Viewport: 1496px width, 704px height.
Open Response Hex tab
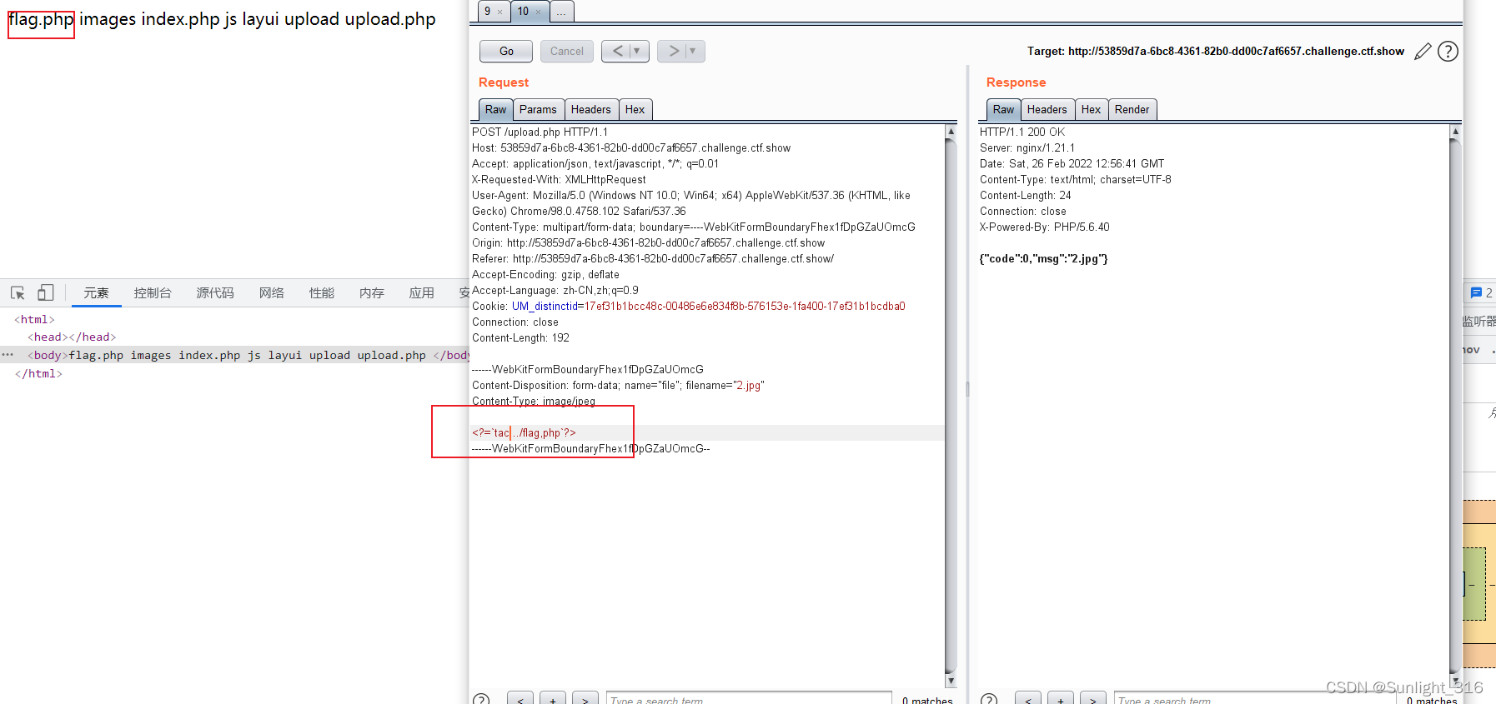(x=1091, y=109)
